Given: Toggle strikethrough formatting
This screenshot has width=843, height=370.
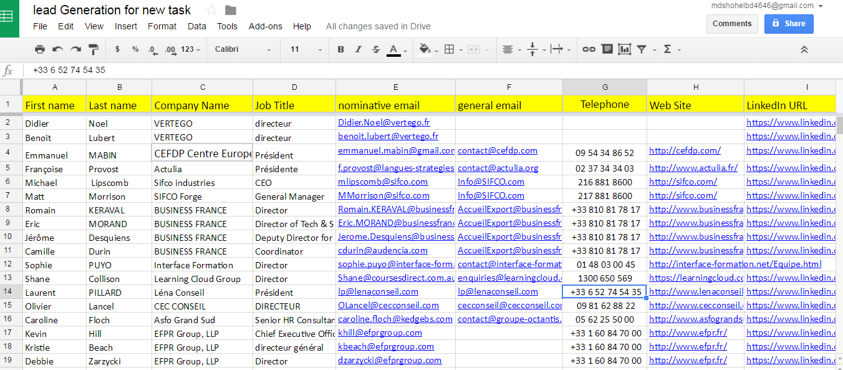Looking at the screenshot, I should point(375,49).
